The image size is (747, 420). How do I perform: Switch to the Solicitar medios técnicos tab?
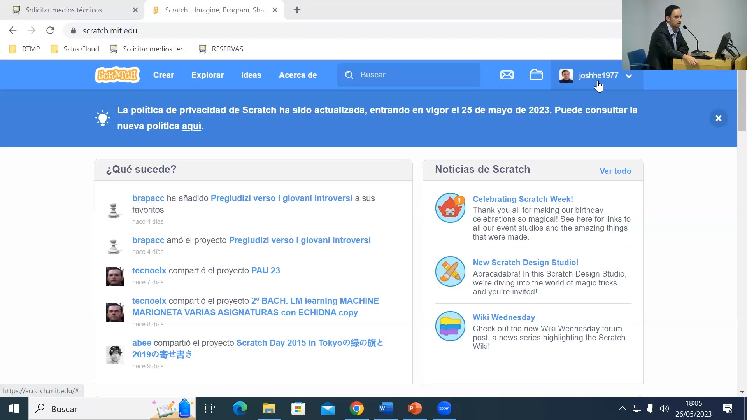[64, 10]
